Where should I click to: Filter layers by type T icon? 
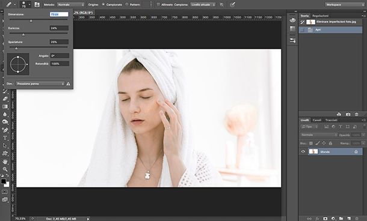[341, 127]
